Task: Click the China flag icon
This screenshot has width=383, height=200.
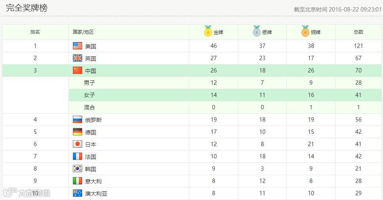Action: (78, 70)
